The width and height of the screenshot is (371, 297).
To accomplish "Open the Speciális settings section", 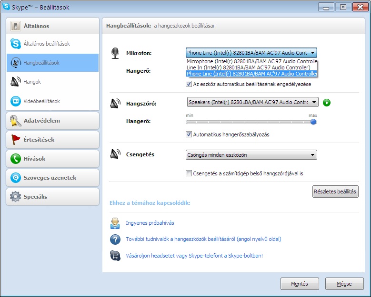I will (52, 197).
